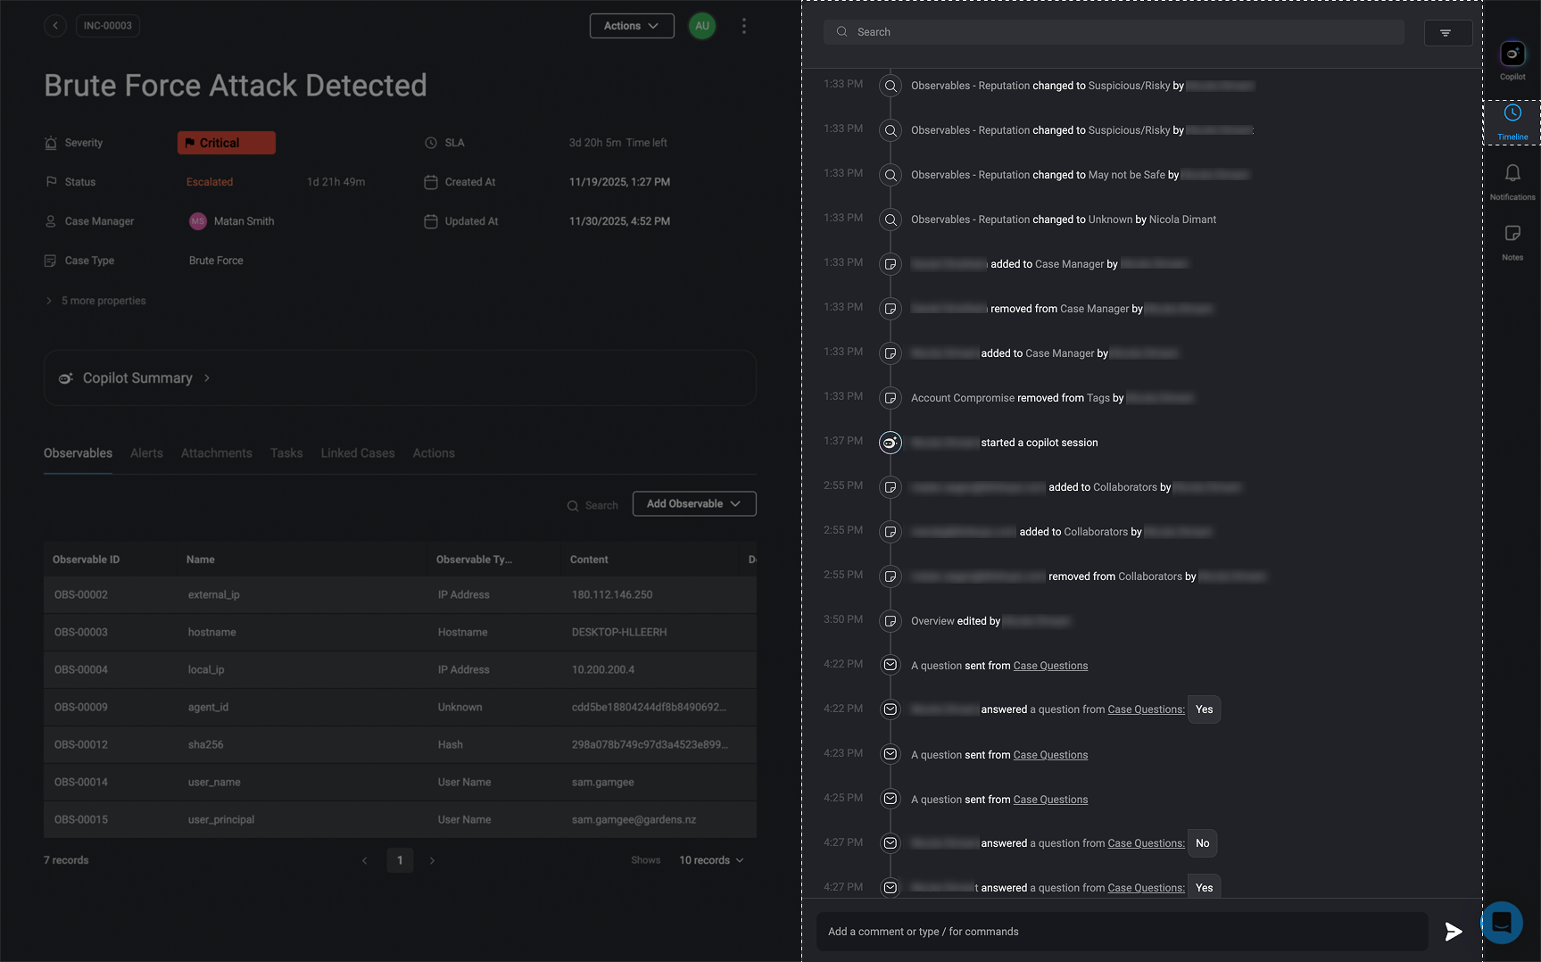1541x962 pixels.
Task: Open Case Questions link at 4:23 PM
Action: [1050, 755]
